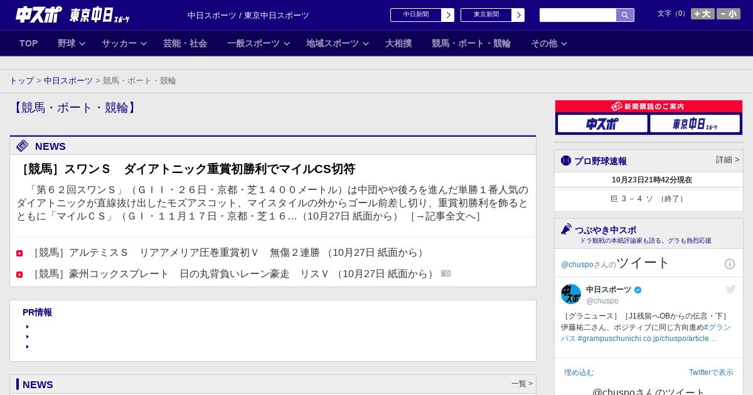This screenshot has height=395, width=753.
Task: Click the baseball icon beside プロ野球速報
Action: pyautogui.click(x=566, y=161)
